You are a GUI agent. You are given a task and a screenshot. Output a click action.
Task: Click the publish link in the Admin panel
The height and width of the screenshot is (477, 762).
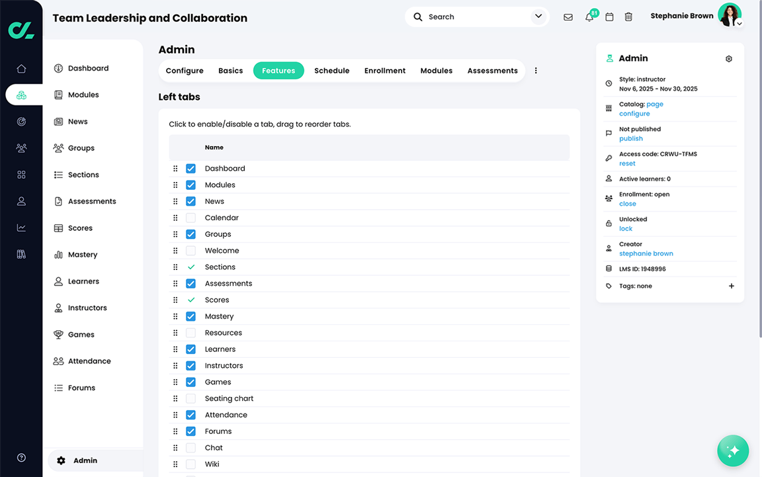pyautogui.click(x=630, y=138)
